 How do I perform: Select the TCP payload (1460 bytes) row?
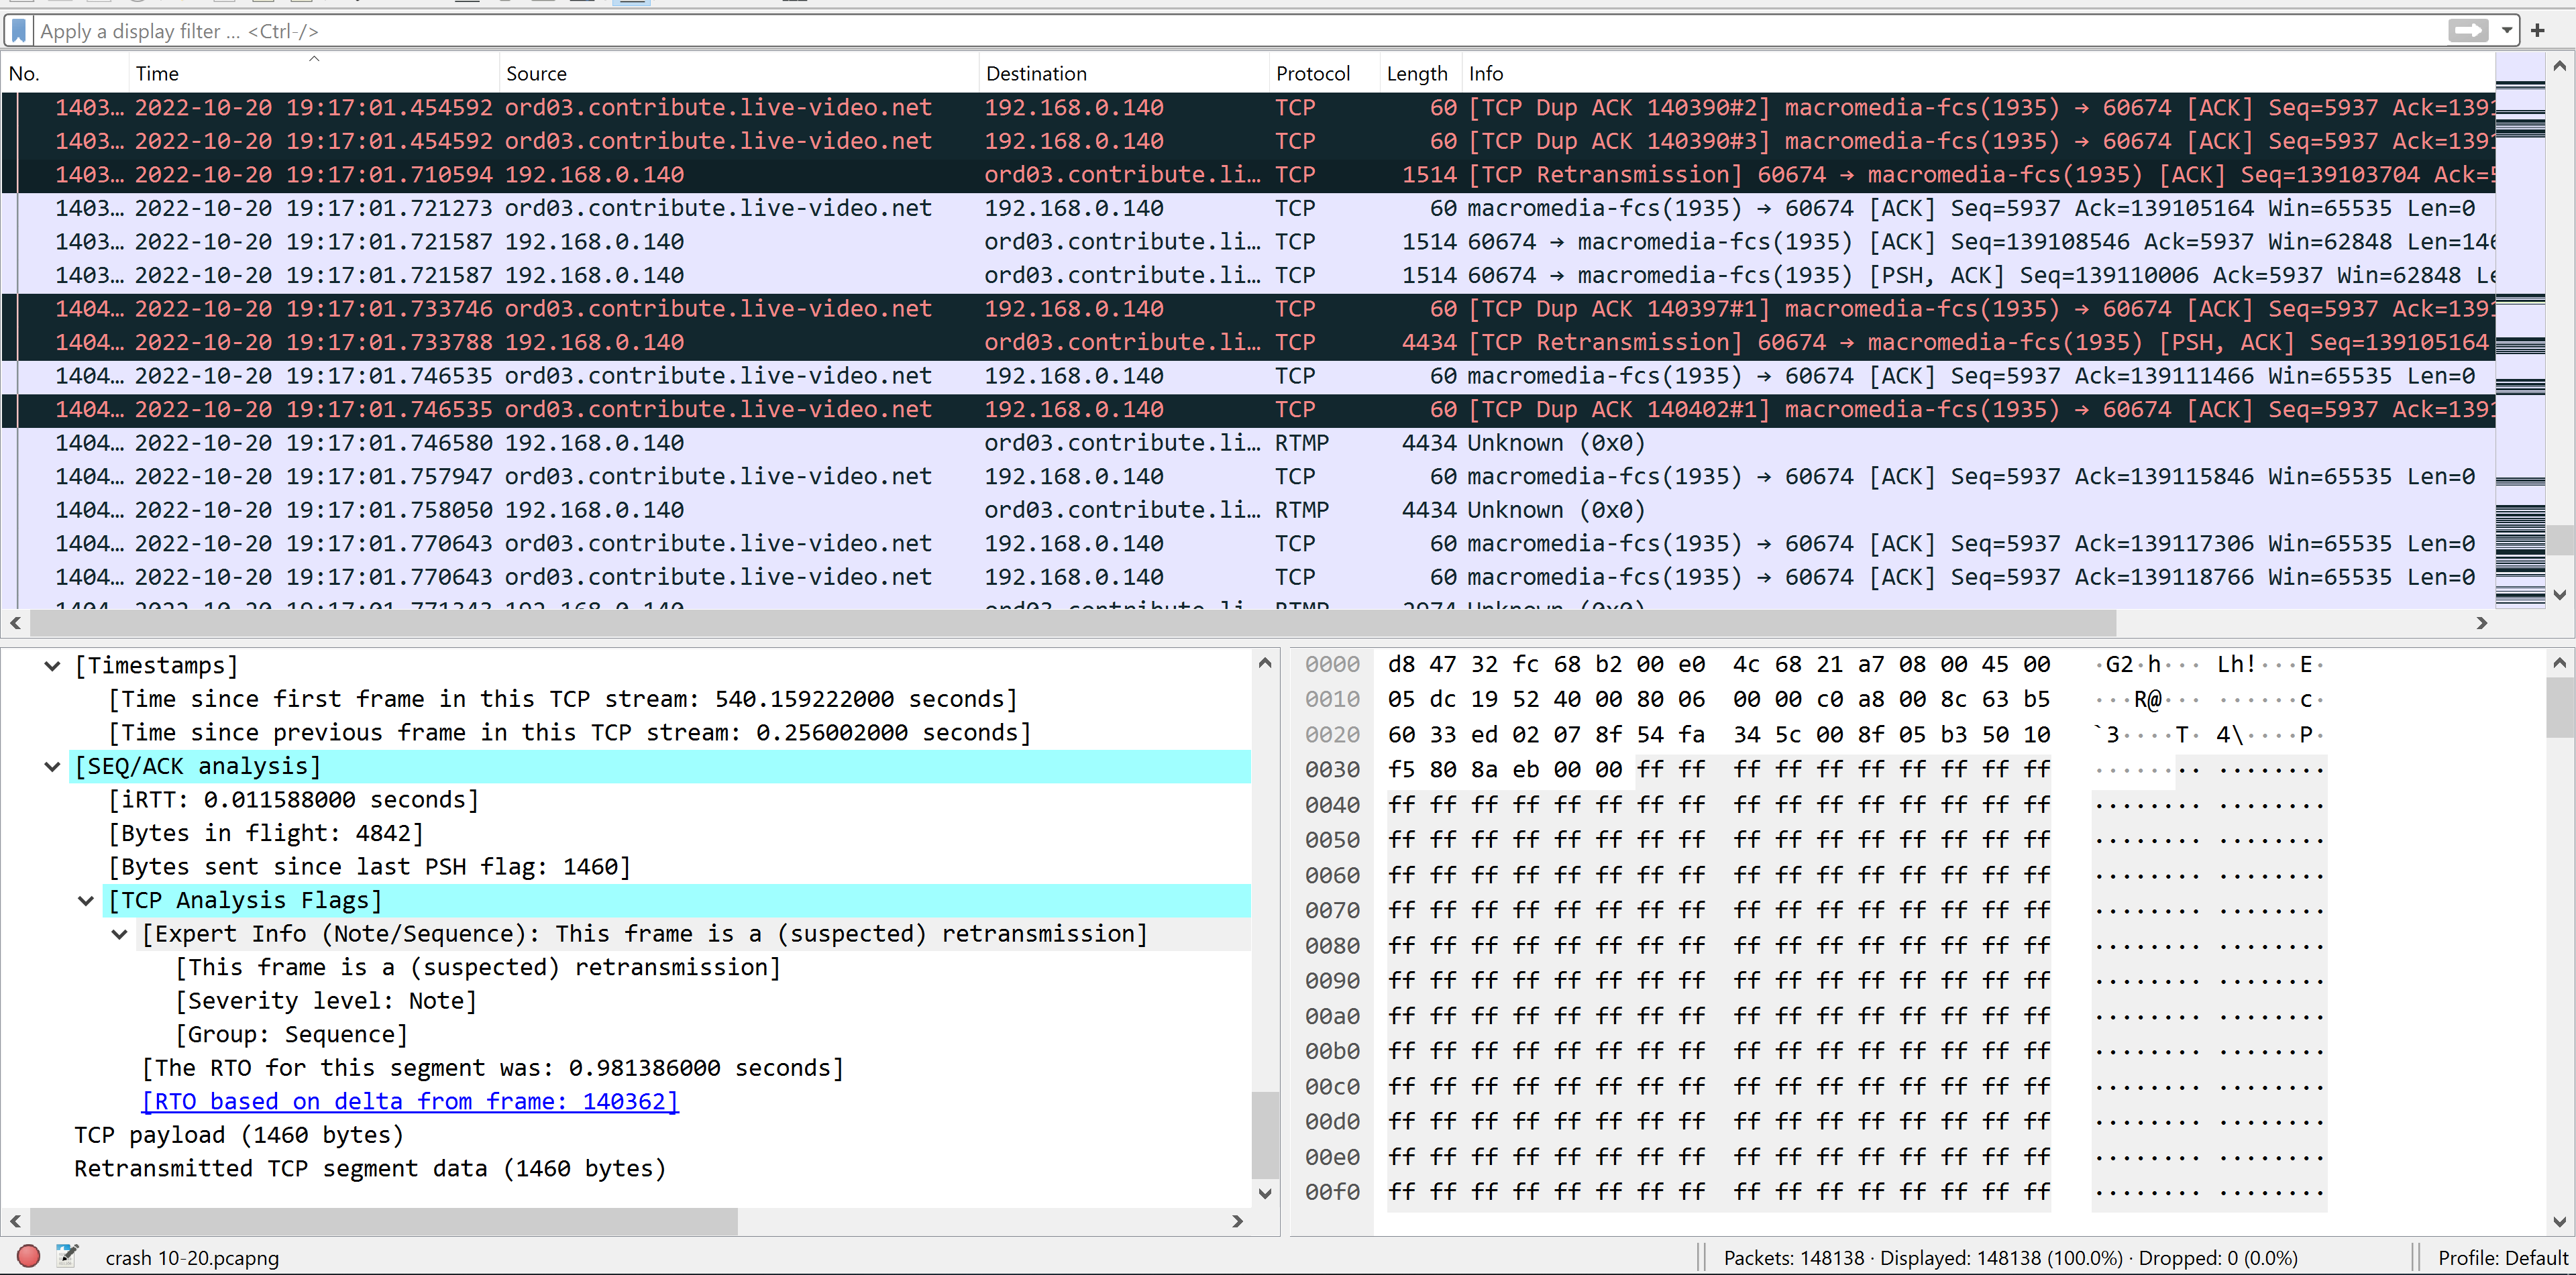239,1135
